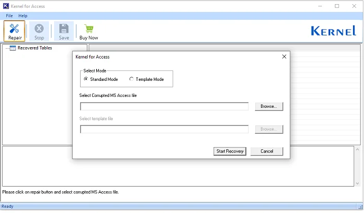364x213 pixels.
Task: Click the Kernel logo in the toolbar
Action: pos(333,31)
